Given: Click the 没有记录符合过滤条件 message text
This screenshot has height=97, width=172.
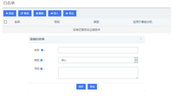Looking at the screenshot, I should 87,30.
